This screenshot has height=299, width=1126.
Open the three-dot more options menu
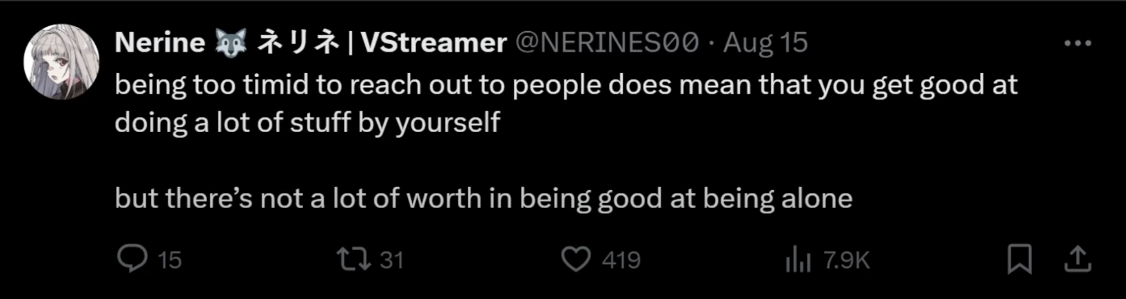pos(1077,43)
